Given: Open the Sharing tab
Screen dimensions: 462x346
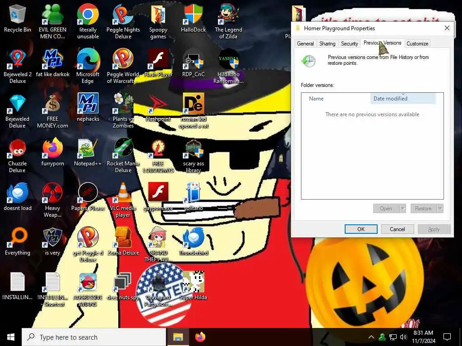Looking at the screenshot, I should click(328, 44).
